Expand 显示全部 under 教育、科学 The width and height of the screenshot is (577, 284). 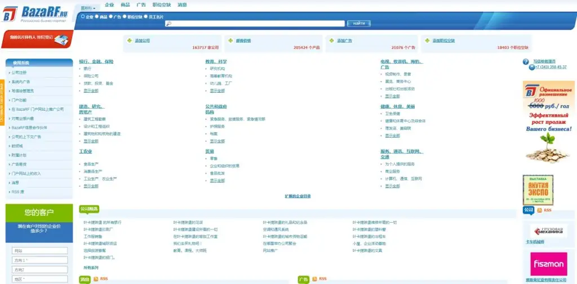click(217, 91)
